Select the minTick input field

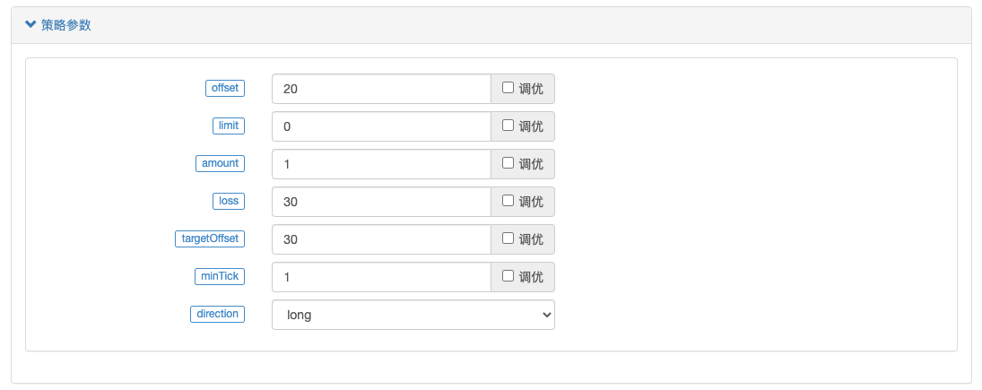tap(381, 277)
